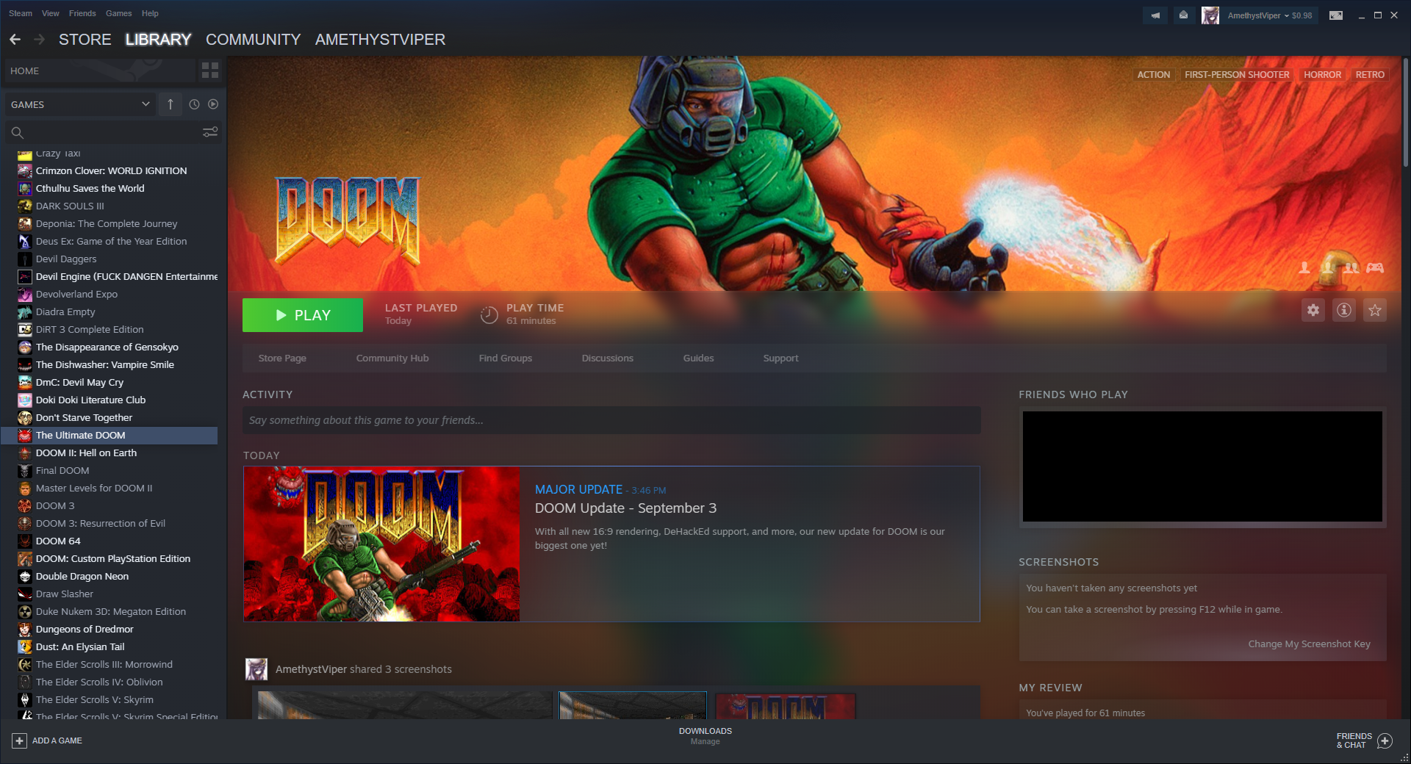The image size is (1411, 764).
Task: Click AmethystViper avatar in activity feed
Action: click(x=256, y=669)
